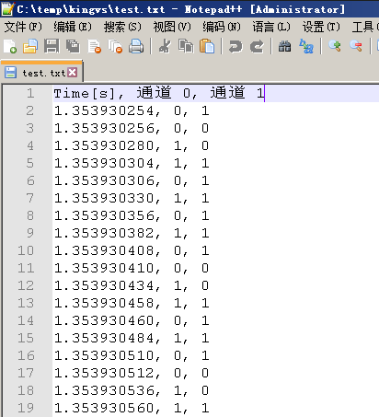The height and width of the screenshot is (417, 379).
Task: Click the New file toolbar icon
Action: 10,46
